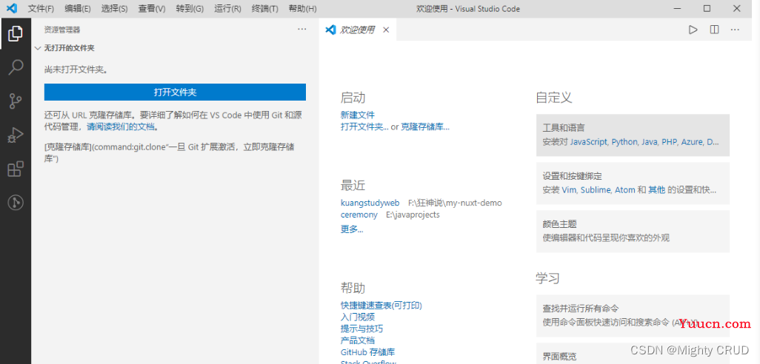Click the 颜色主题 card

(633, 231)
